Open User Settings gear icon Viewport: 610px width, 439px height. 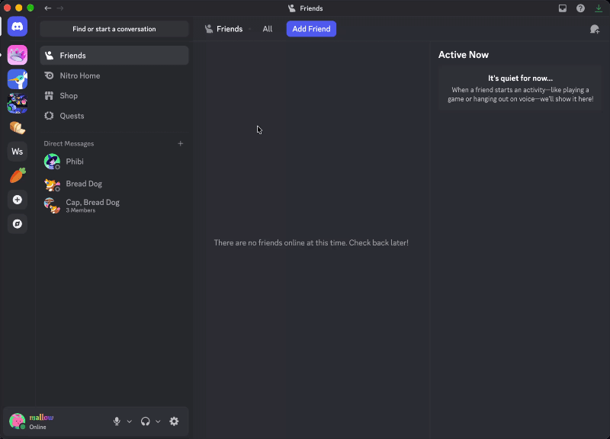174,421
